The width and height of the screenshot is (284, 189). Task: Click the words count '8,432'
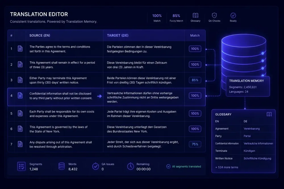pyautogui.click(x=73, y=169)
